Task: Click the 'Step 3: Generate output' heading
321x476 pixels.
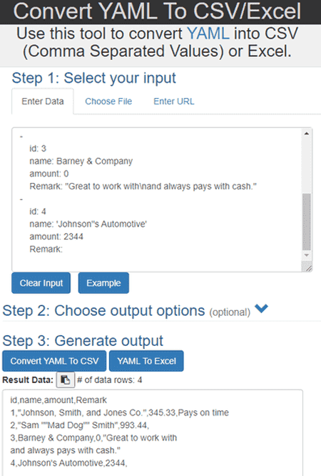Action: (83, 341)
